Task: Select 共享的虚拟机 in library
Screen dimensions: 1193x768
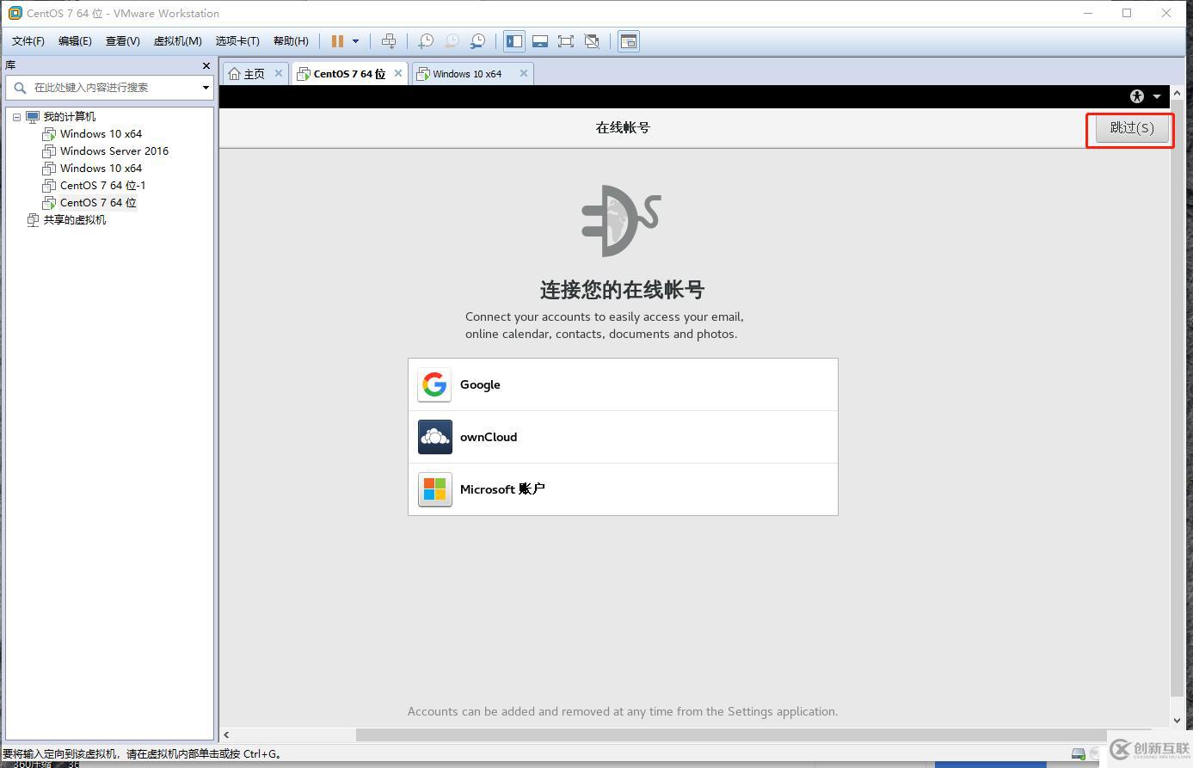Action: click(75, 220)
